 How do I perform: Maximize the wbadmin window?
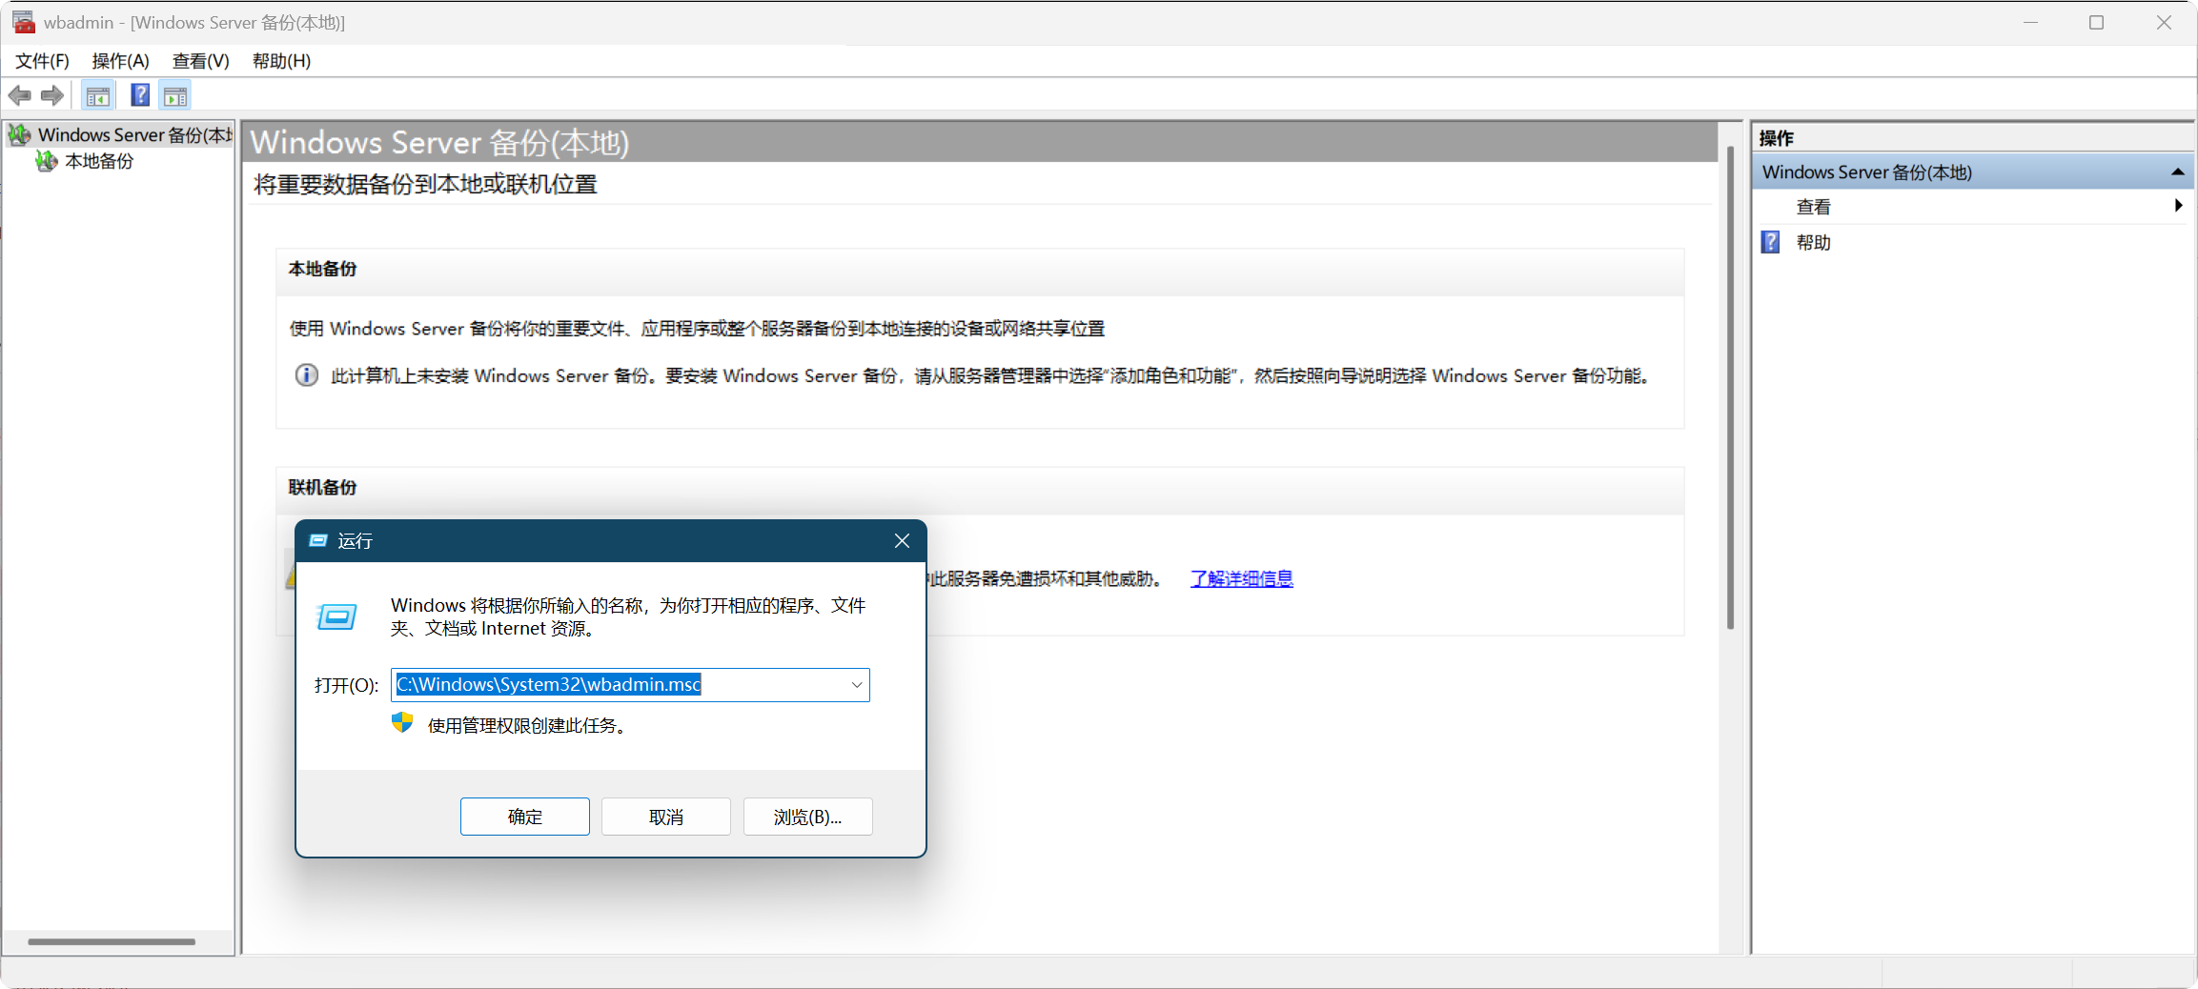(2096, 22)
